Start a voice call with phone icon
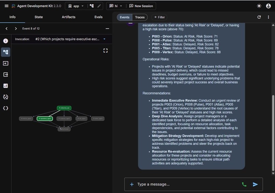The height and width of the screenshot is (193, 275). click(244, 184)
